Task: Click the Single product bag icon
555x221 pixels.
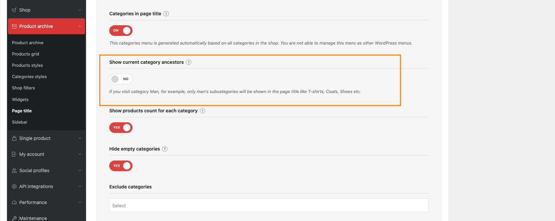Action: point(14,138)
